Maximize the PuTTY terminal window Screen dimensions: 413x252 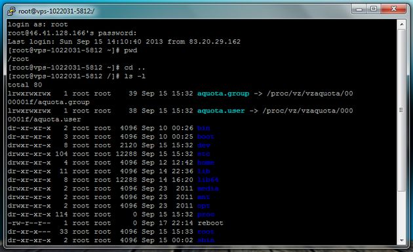(374, 9)
